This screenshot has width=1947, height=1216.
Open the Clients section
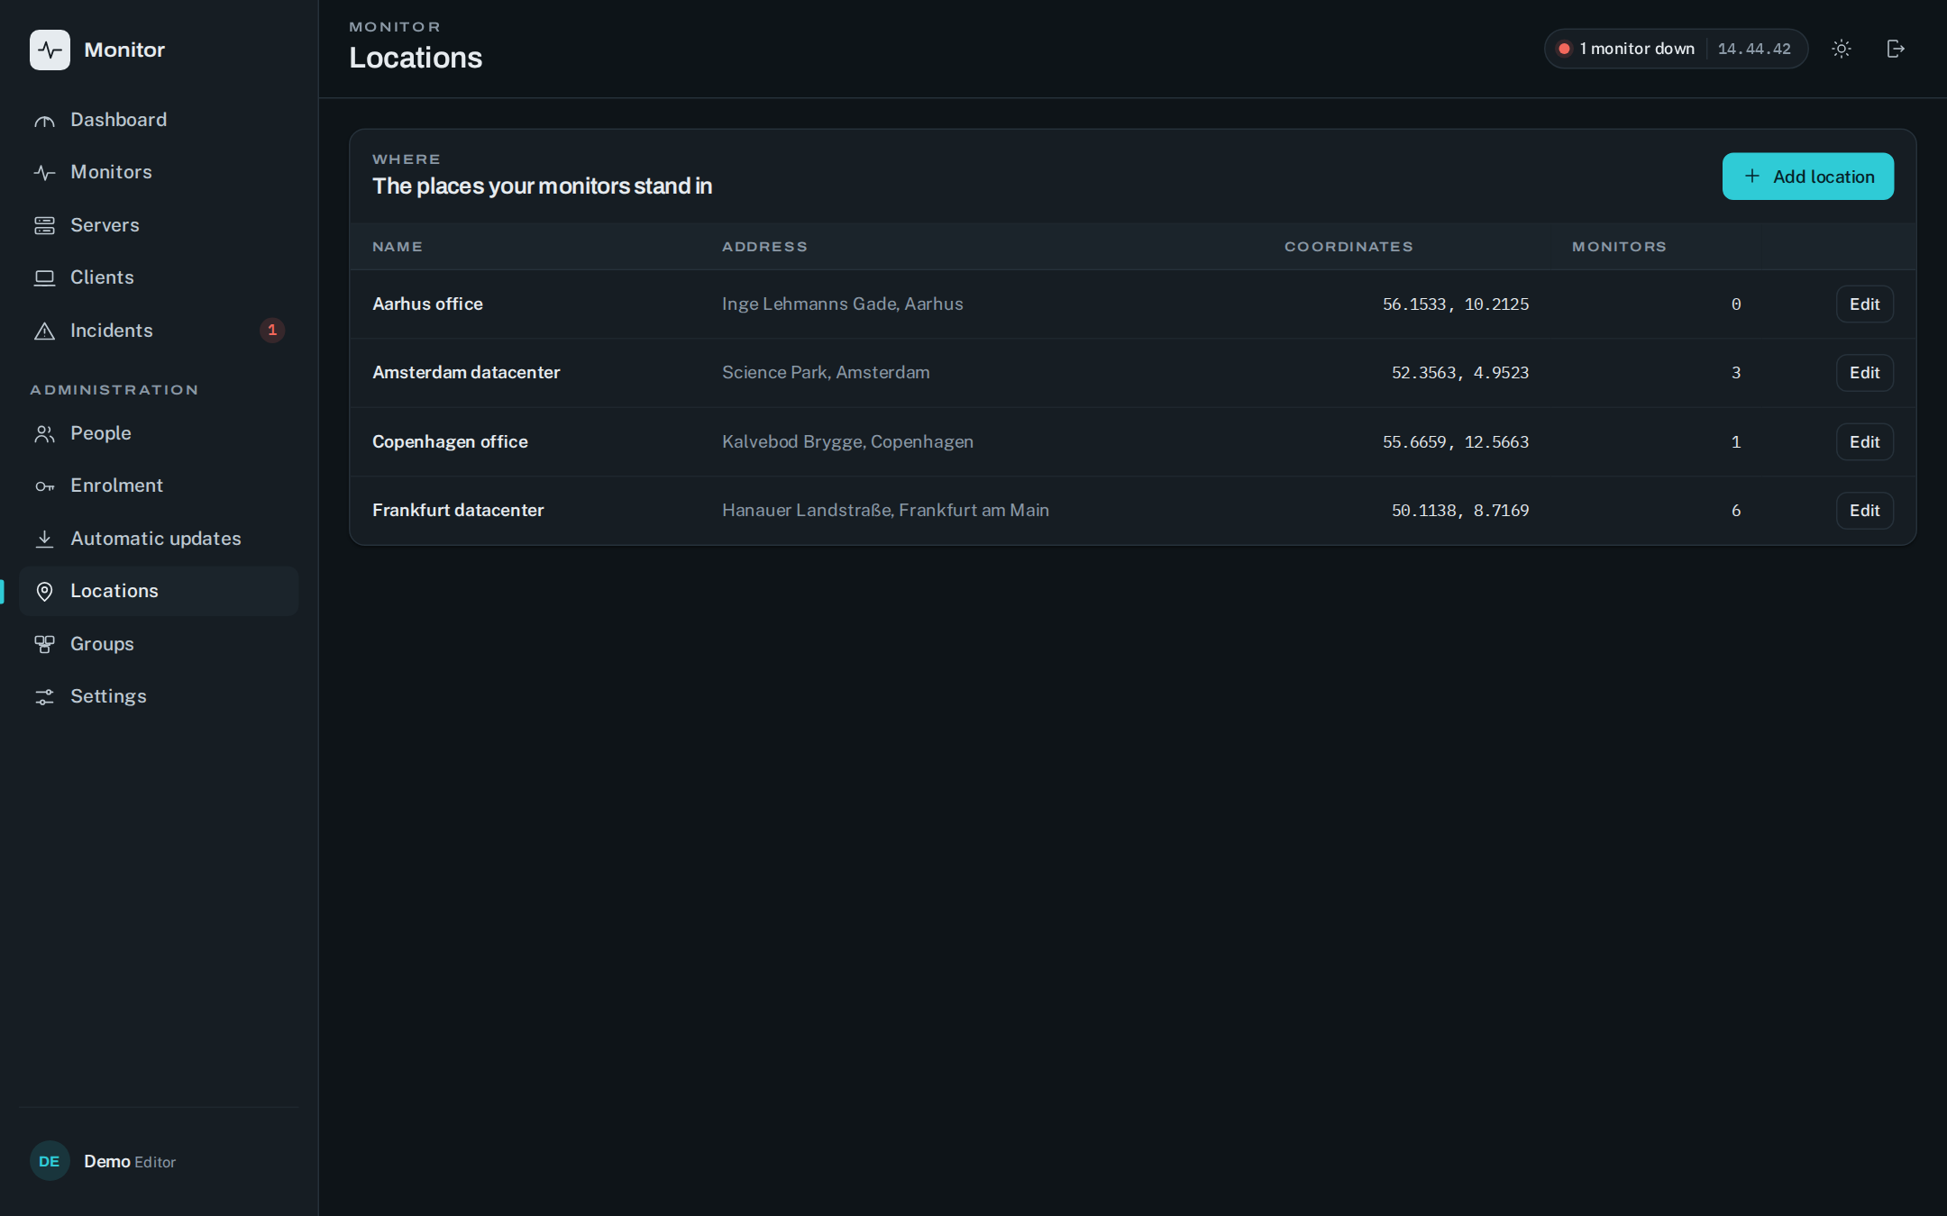point(159,277)
